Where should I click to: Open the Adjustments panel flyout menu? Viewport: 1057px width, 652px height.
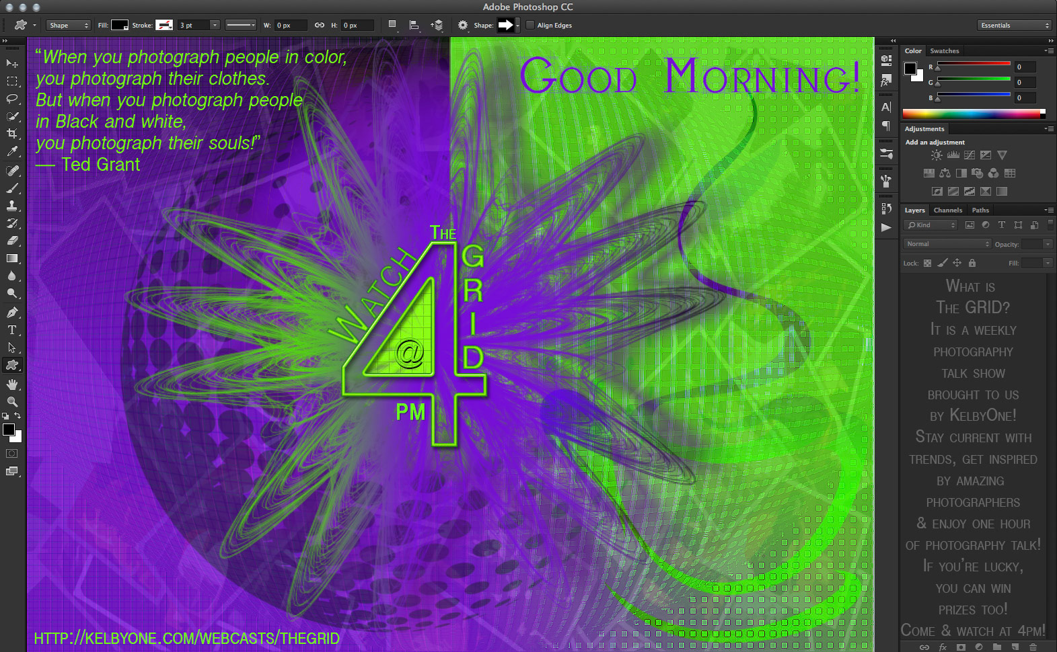point(1049,129)
